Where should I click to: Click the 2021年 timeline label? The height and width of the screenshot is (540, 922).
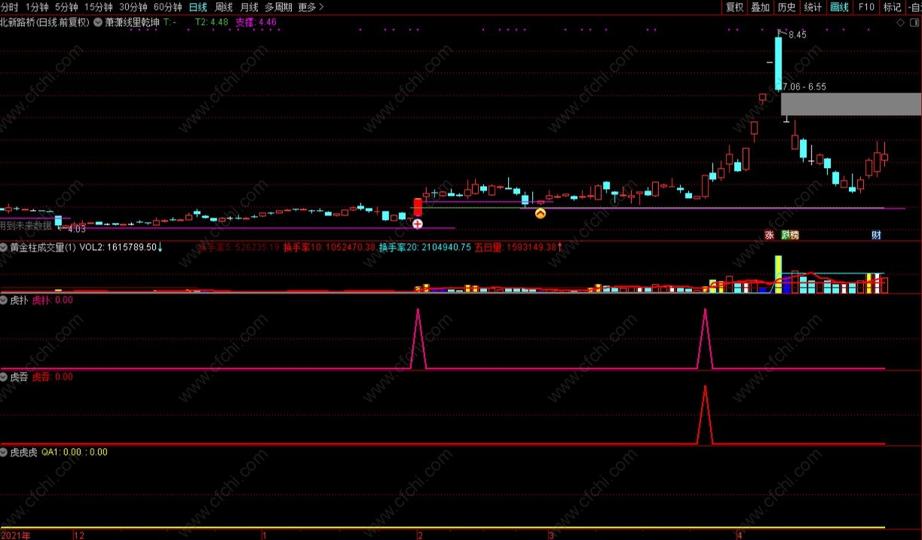16,535
